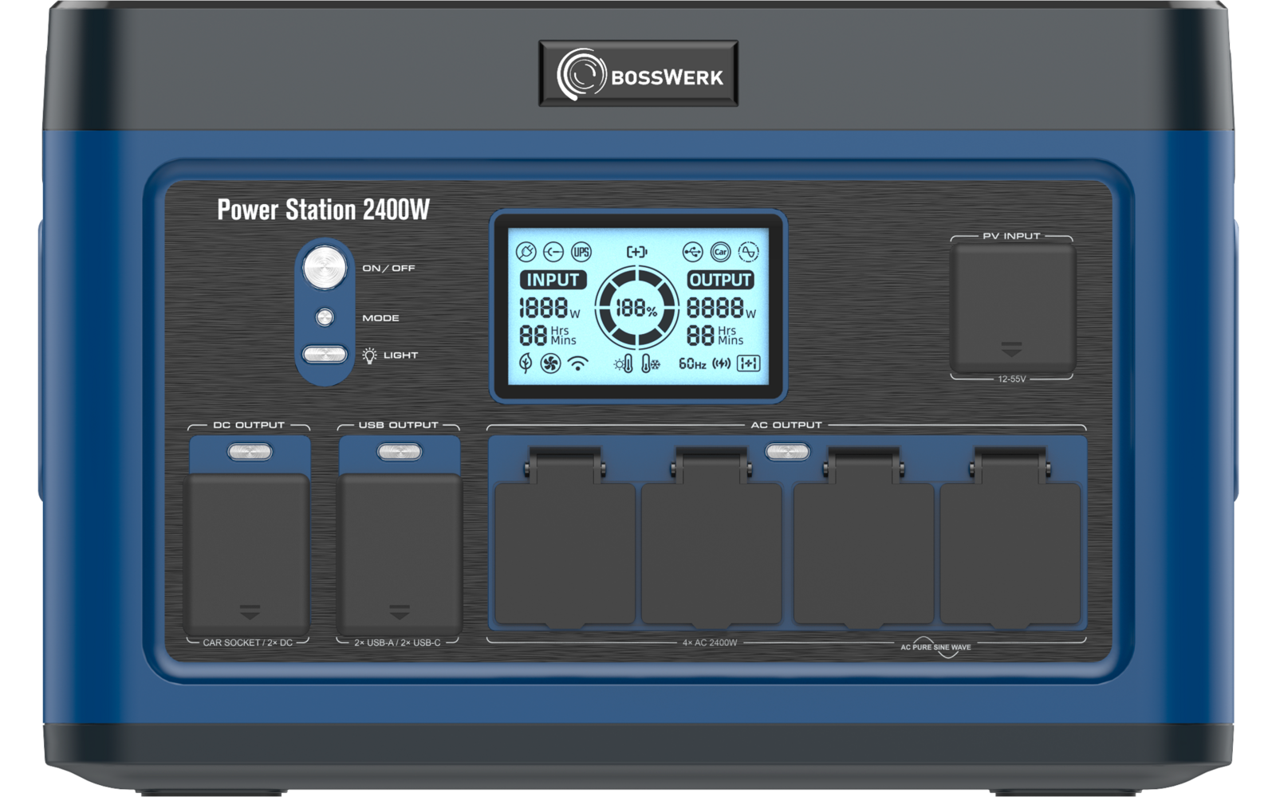Viewport: 1276px width, 797px height.
Task: Tap the battery icon at the top of the LCD
Action: click(x=636, y=252)
